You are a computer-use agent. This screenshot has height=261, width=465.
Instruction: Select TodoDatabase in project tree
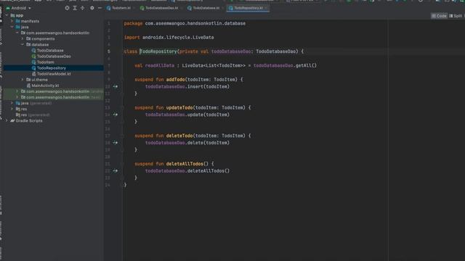tap(50, 50)
